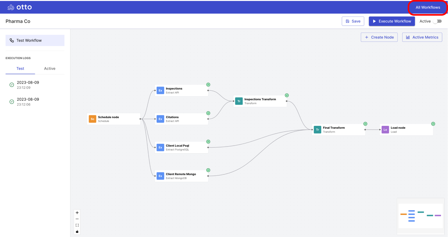This screenshot has width=448, height=237.
Task: Click the Client Remote Mongo title
Action: click(181, 174)
